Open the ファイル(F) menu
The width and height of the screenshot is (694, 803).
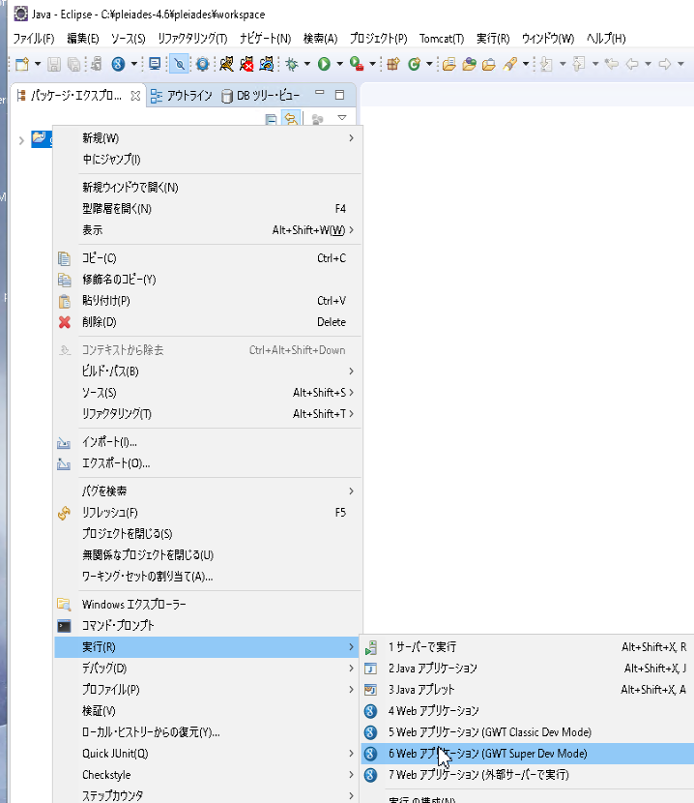point(34,39)
